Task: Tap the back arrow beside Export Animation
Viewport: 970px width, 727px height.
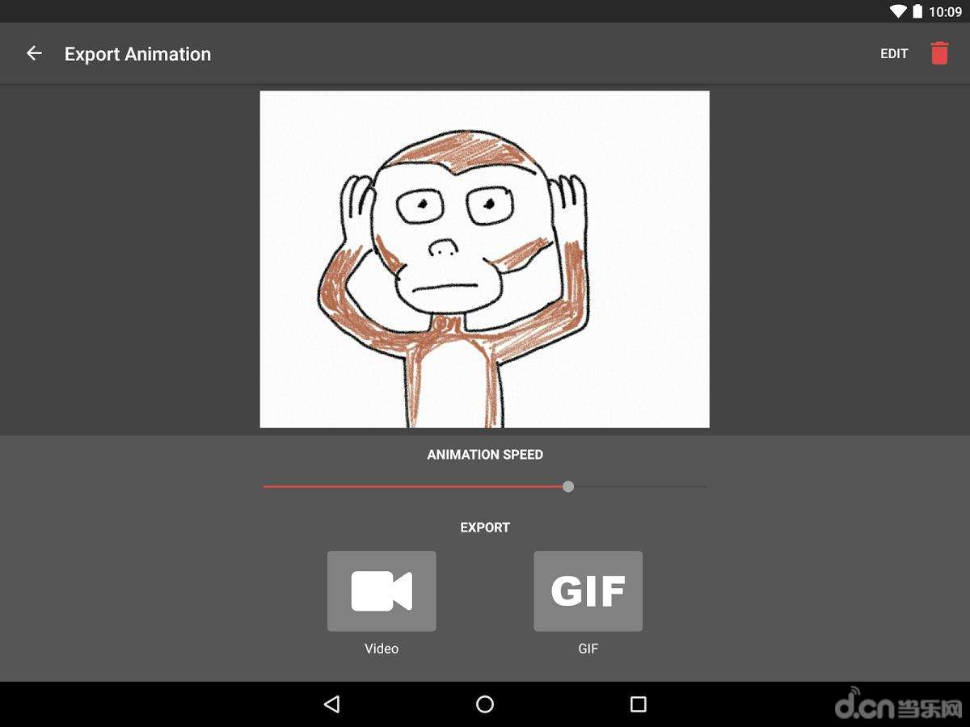Action: tap(34, 53)
